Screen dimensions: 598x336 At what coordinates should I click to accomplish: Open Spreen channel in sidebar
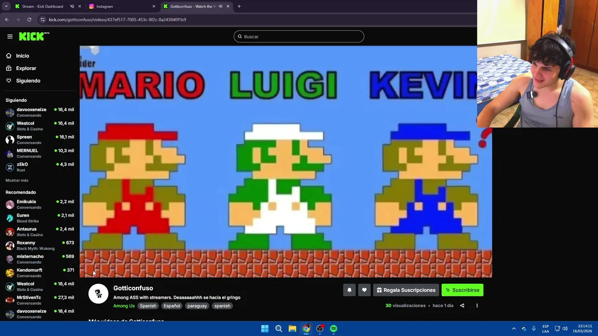[40, 140]
